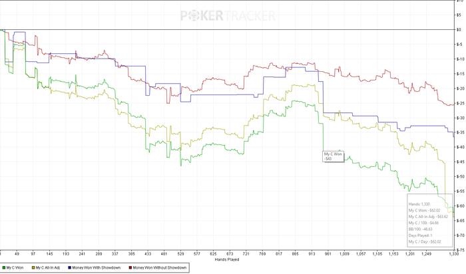Click the $-50 y-axis label
The width and height of the screenshot is (466, 274).
459,176
